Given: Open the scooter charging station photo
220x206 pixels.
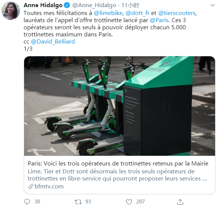Looking at the screenshot, I should pos(119,106).
